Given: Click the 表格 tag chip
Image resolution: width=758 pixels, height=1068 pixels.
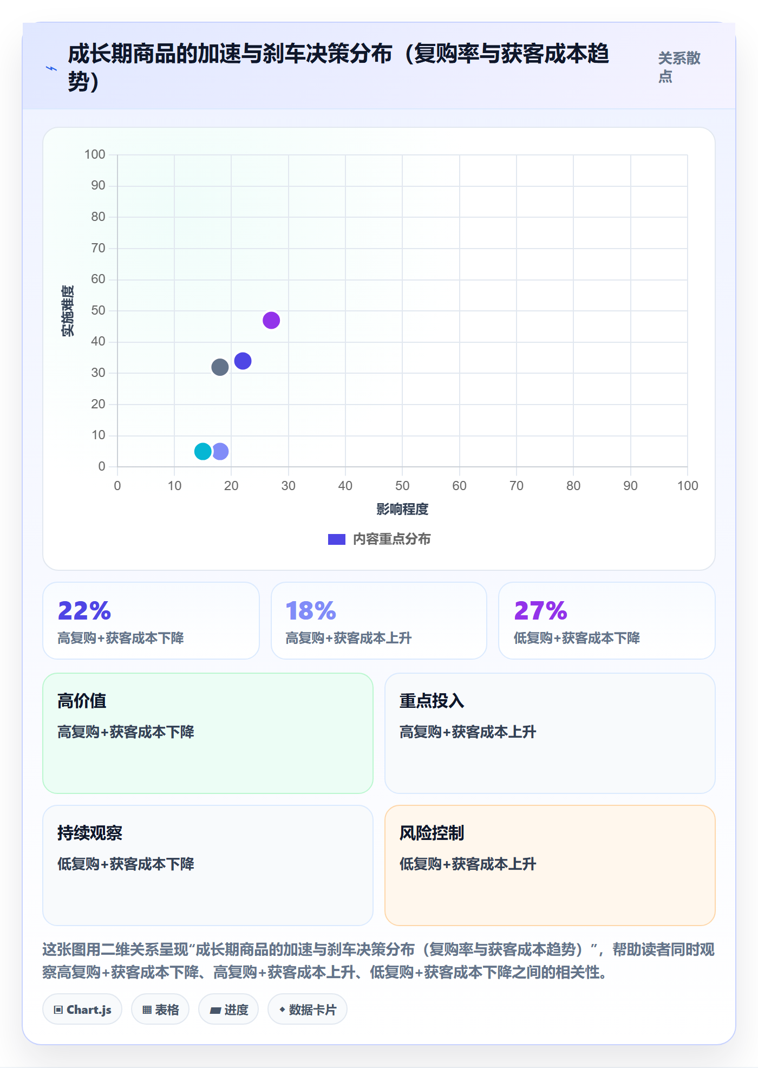Looking at the screenshot, I should (160, 1010).
